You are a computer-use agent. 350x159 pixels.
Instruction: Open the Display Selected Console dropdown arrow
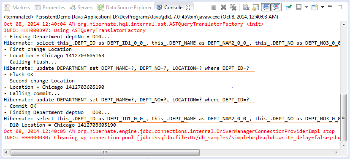(x=306, y=7)
